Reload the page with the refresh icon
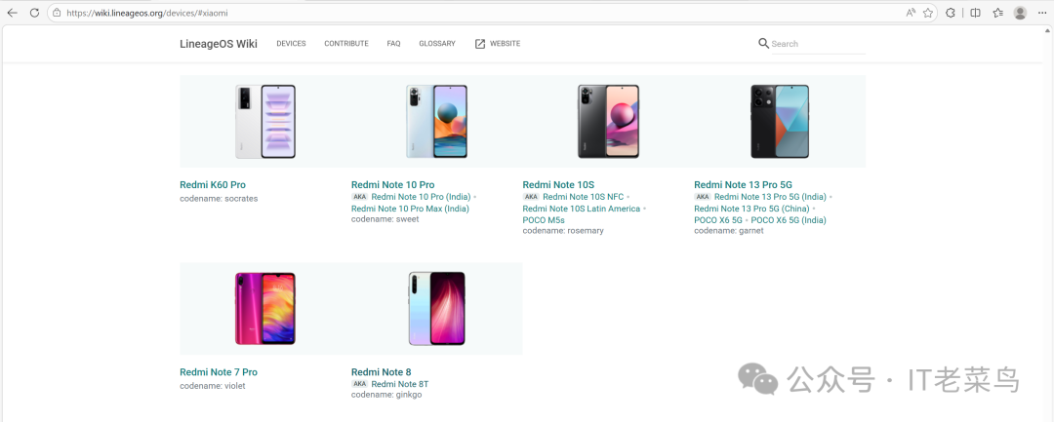The image size is (1054, 422). (34, 13)
